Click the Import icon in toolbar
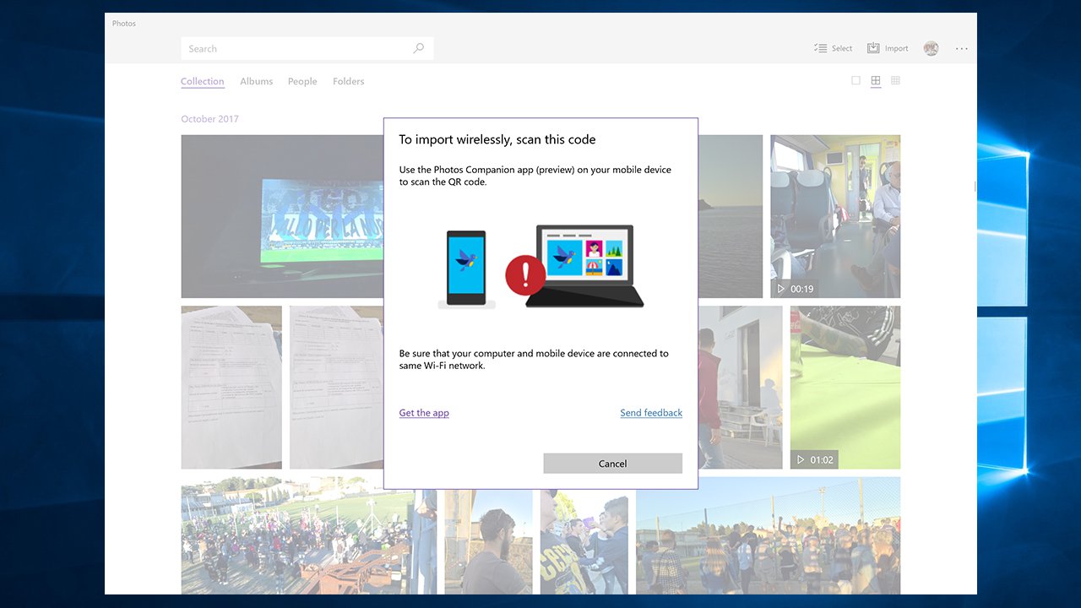The image size is (1081, 608). pos(873,48)
